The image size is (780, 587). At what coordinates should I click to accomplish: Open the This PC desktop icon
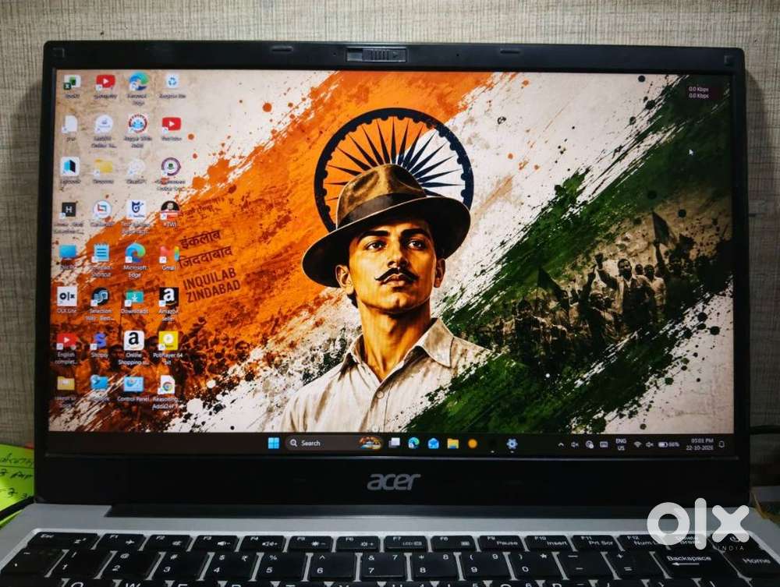pyautogui.click(x=68, y=256)
